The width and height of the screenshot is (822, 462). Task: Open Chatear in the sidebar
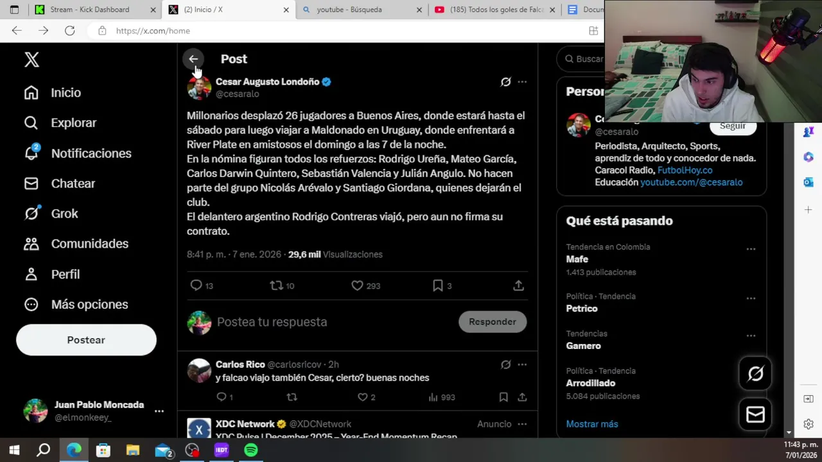[x=60, y=184]
